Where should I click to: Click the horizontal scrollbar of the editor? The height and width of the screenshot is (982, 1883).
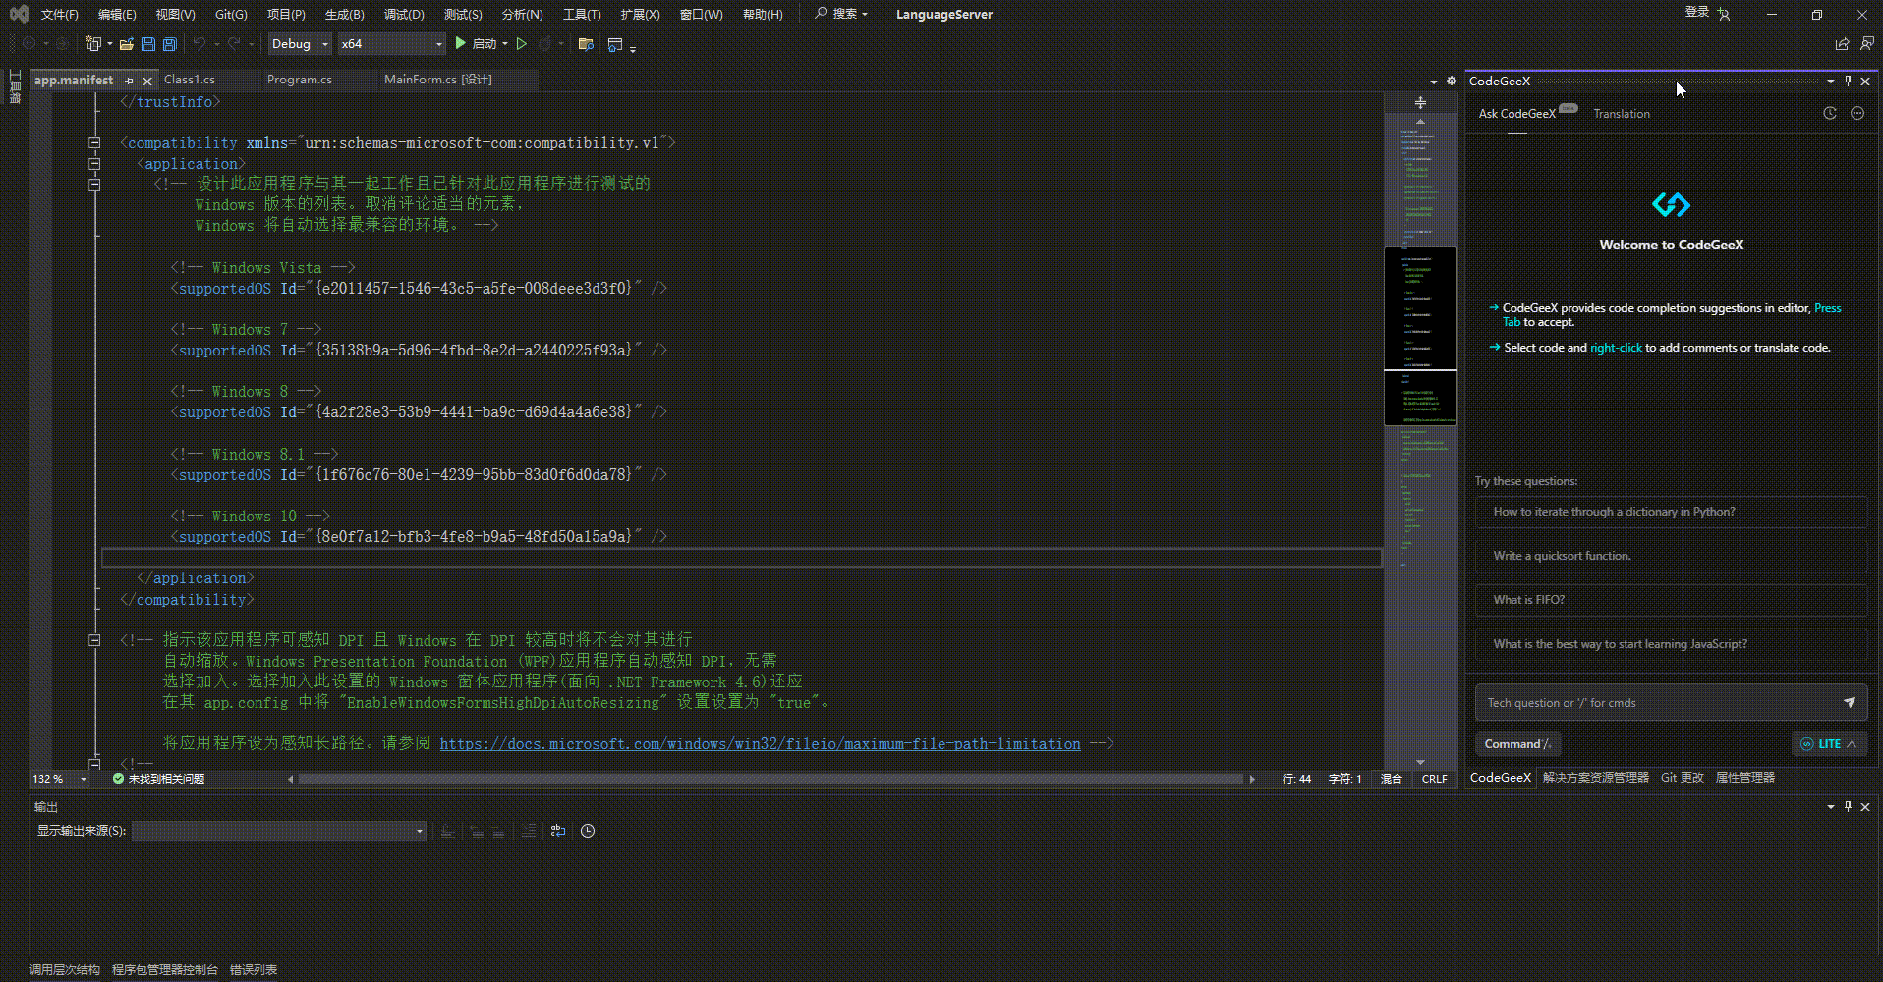click(770, 779)
